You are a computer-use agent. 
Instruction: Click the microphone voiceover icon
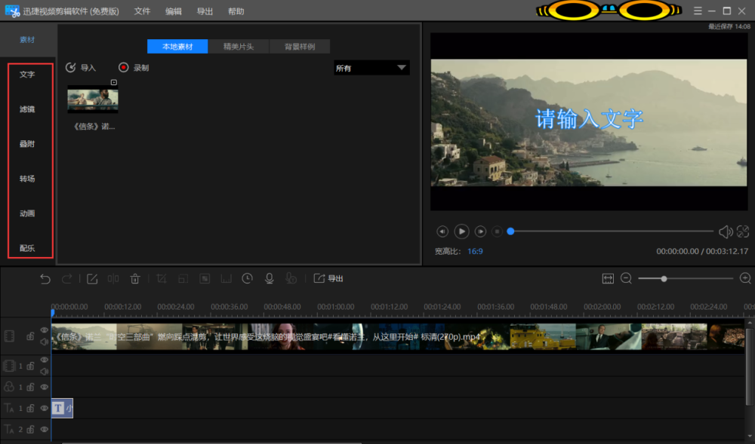point(269,279)
